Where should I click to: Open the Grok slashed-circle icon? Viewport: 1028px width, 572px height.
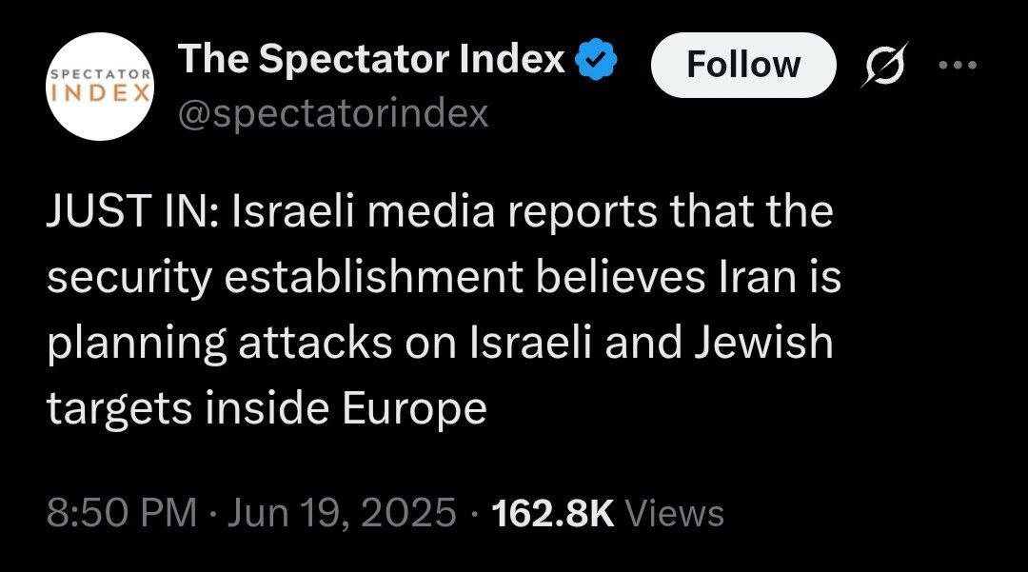pyautogui.click(x=882, y=66)
